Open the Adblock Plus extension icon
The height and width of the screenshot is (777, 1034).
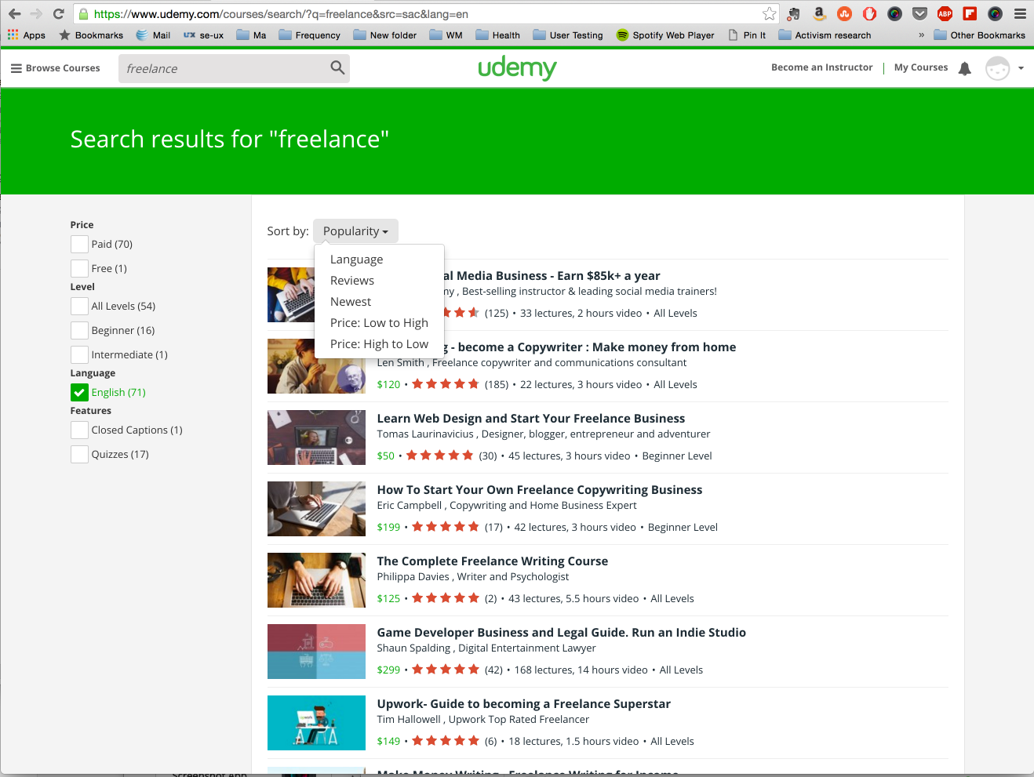945,13
